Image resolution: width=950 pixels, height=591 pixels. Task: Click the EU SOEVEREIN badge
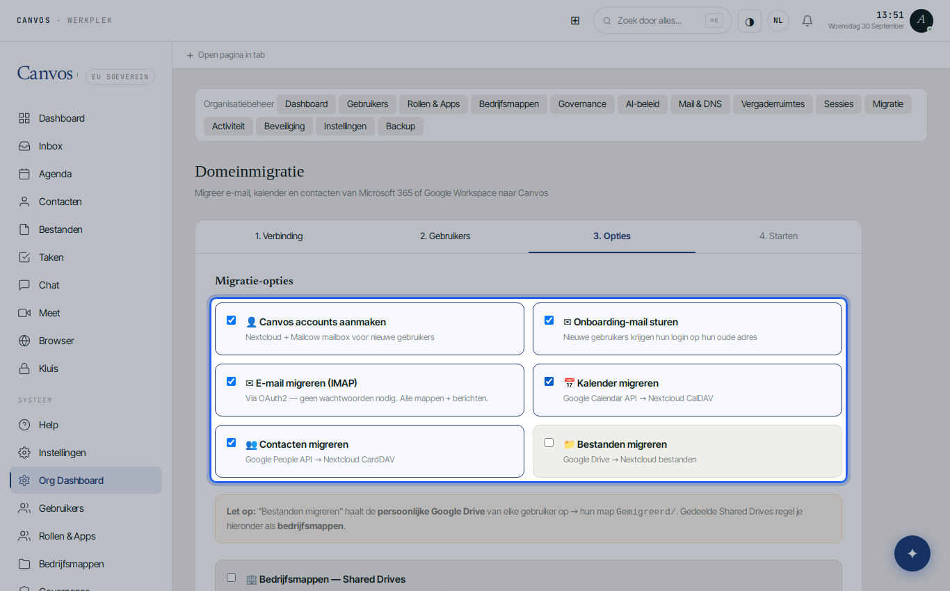[120, 76]
